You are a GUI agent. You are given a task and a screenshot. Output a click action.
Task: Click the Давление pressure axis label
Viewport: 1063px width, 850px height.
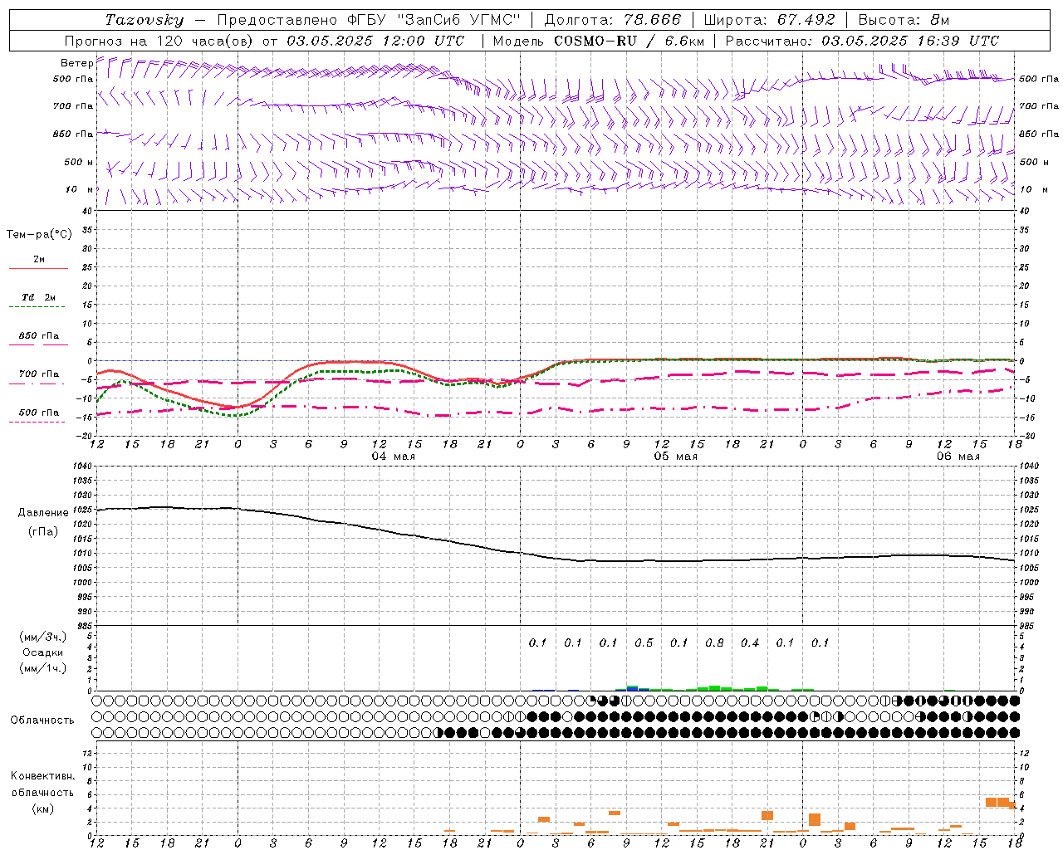click(x=43, y=512)
